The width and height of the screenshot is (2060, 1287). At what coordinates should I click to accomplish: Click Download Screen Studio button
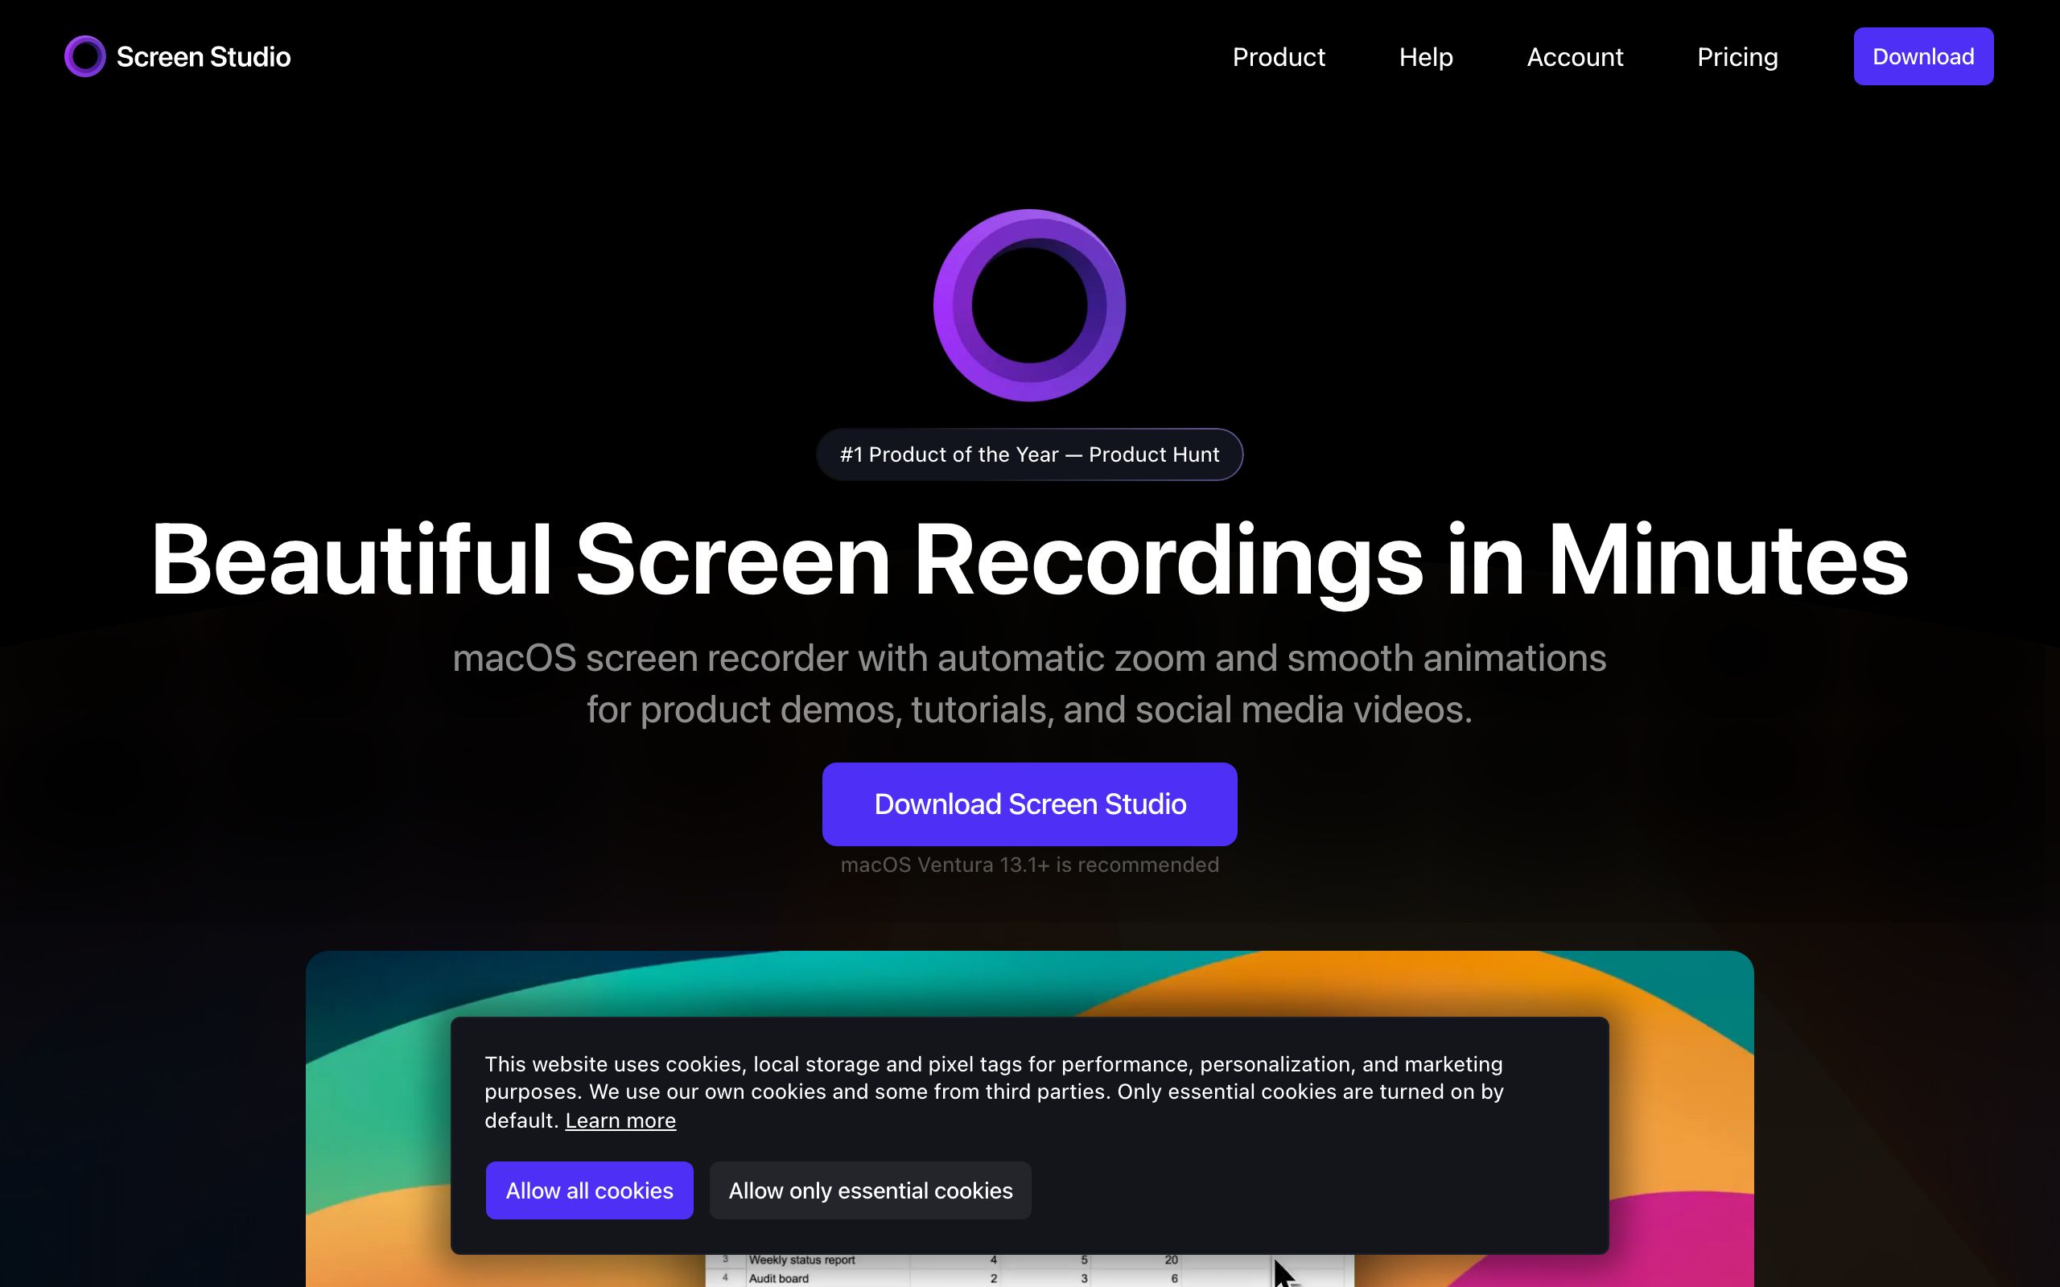tap(1029, 804)
